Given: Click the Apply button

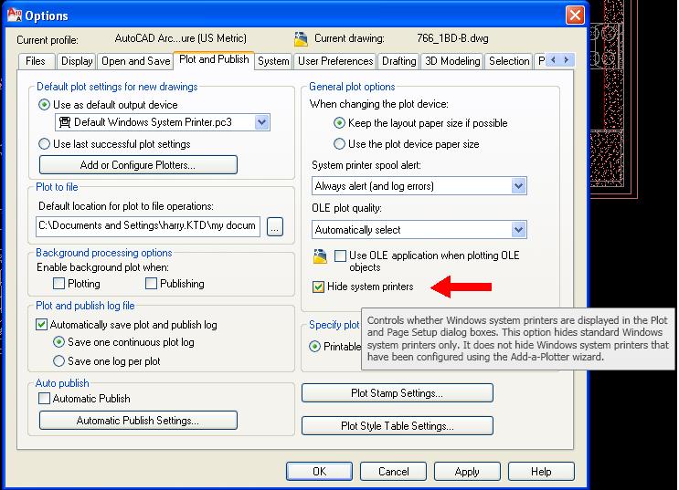Looking at the screenshot, I should click(x=467, y=472).
